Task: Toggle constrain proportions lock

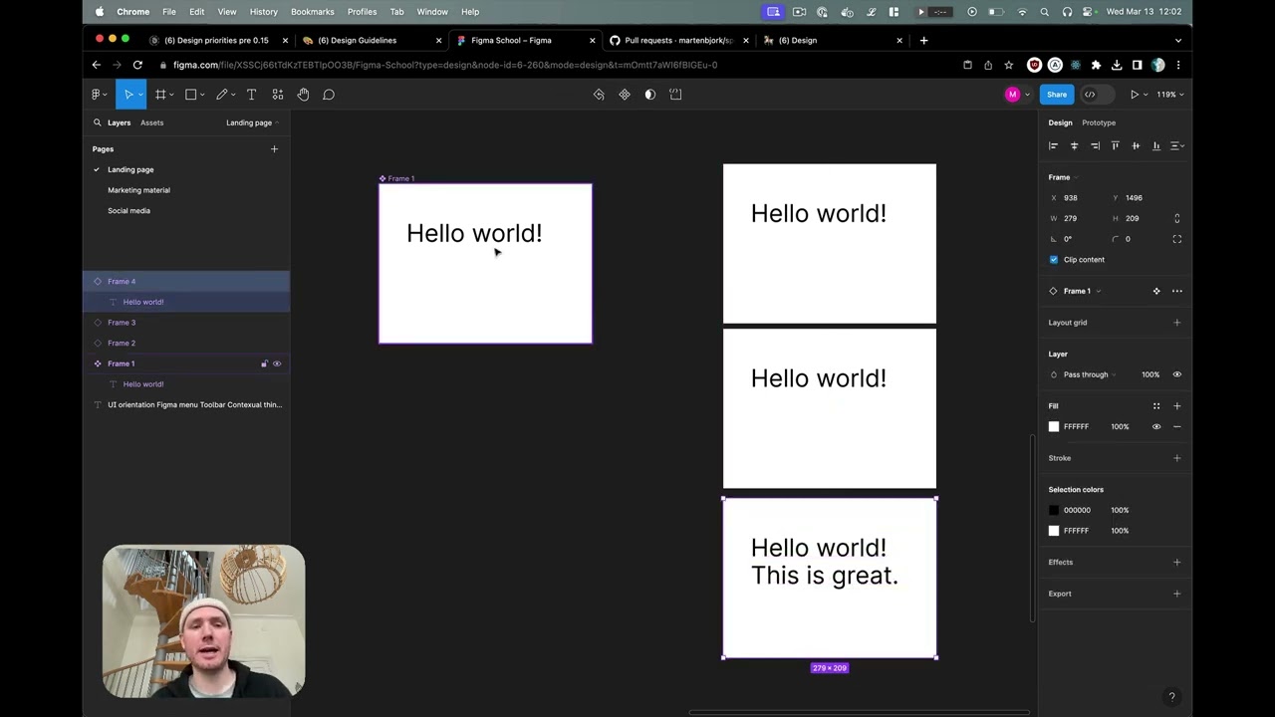Action: click(1177, 218)
